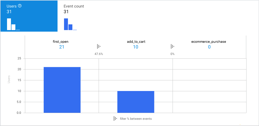Image resolution: width=259 pixels, height=126 pixels.
Task: Click the add_to_cart count of 10
Action: coord(136,47)
